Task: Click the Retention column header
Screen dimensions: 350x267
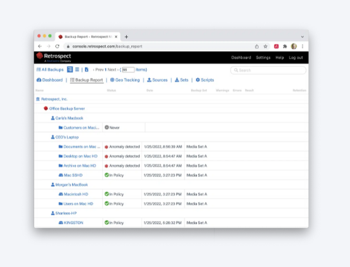Action: coord(300,90)
